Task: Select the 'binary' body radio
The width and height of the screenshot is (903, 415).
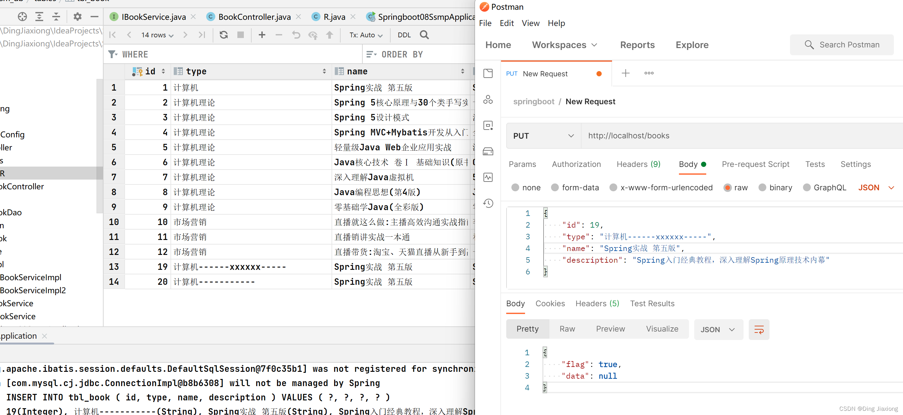Action: pyautogui.click(x=762, y=187)
